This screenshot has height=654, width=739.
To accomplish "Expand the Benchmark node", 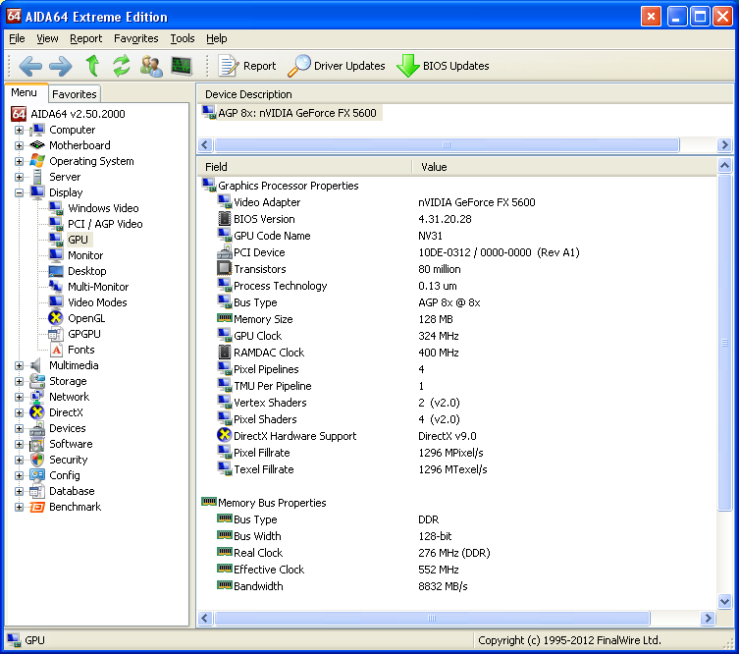I will click(x=19, y=507).
